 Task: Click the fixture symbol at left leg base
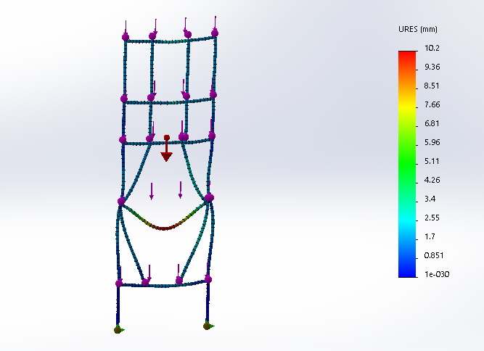(119, 330)
